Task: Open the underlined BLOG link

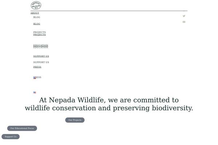Action: tap(37, 24)
